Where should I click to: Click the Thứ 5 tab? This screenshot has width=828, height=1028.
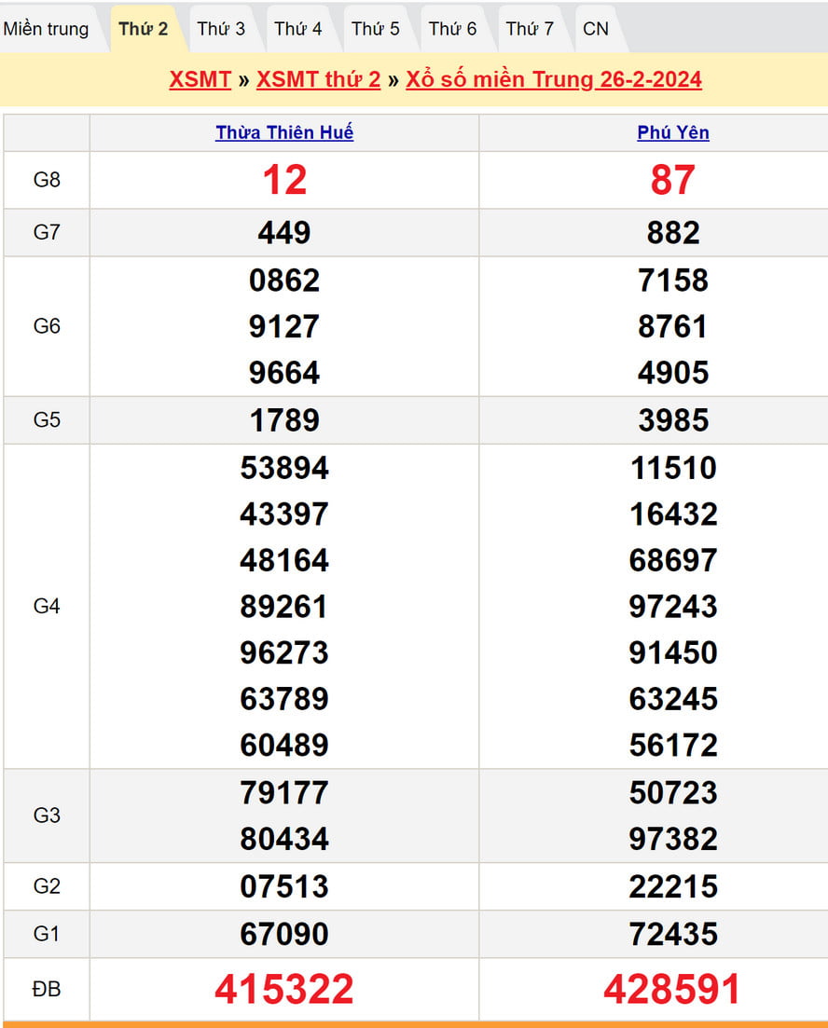[x=376, y=29]
